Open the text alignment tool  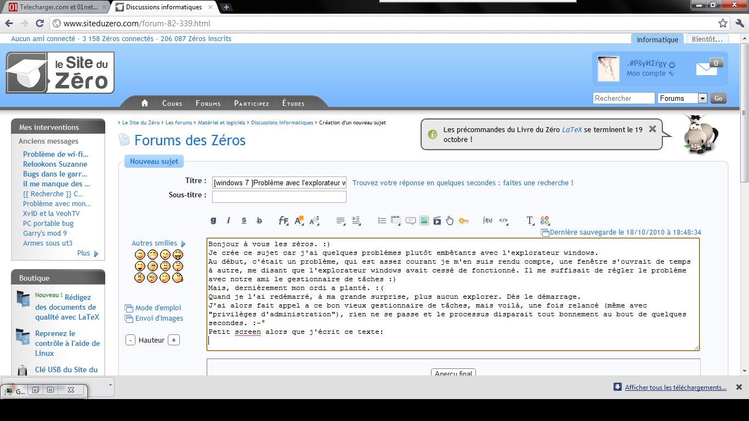click(x=341, y=220)
